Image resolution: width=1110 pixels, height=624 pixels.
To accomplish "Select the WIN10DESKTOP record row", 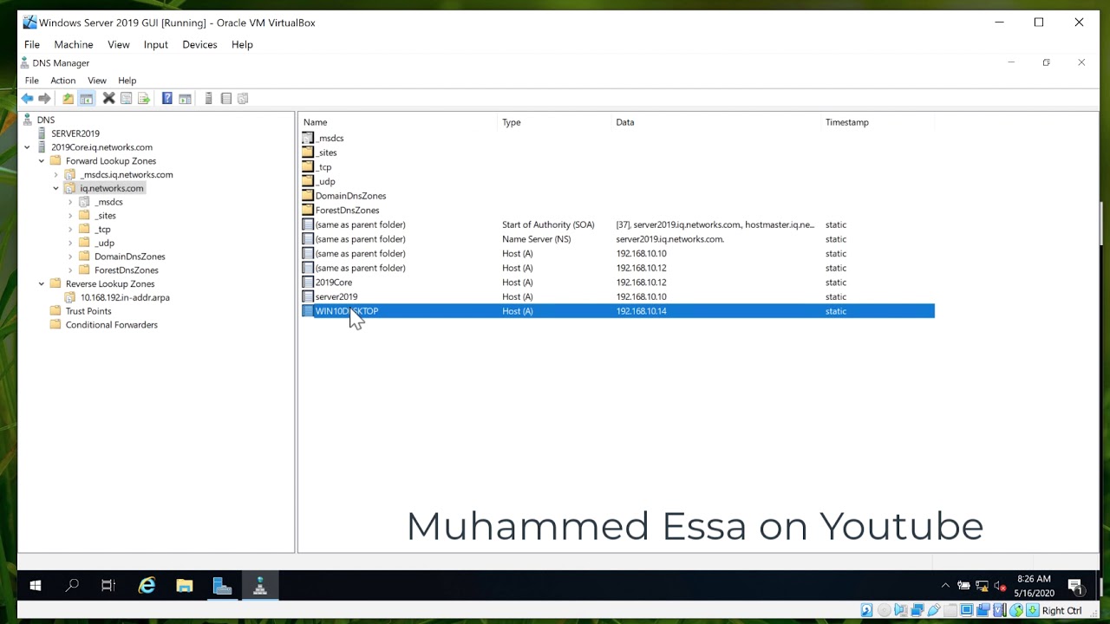I will point(617,311).
